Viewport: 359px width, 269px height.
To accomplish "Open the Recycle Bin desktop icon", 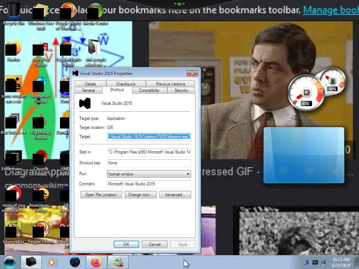I will 14,14.
